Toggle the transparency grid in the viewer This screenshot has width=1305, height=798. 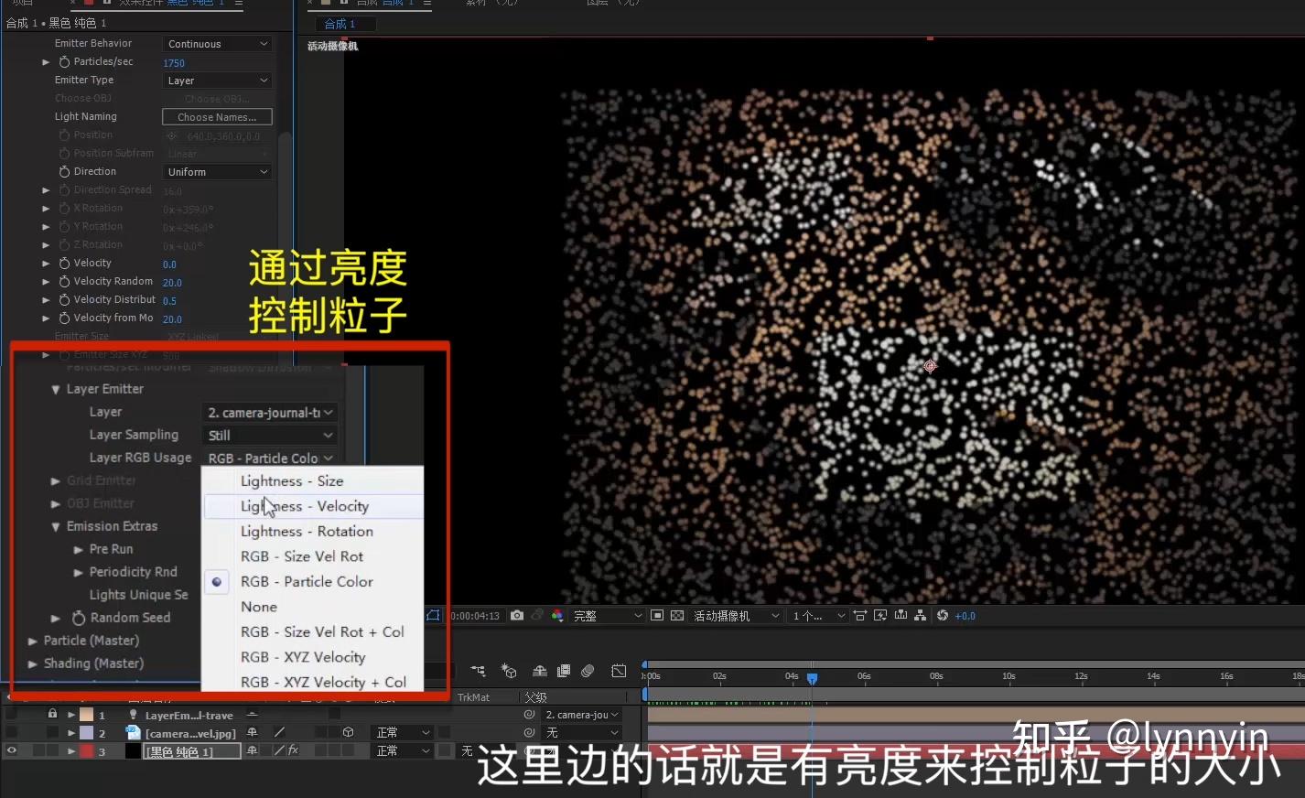click(678, 615)
